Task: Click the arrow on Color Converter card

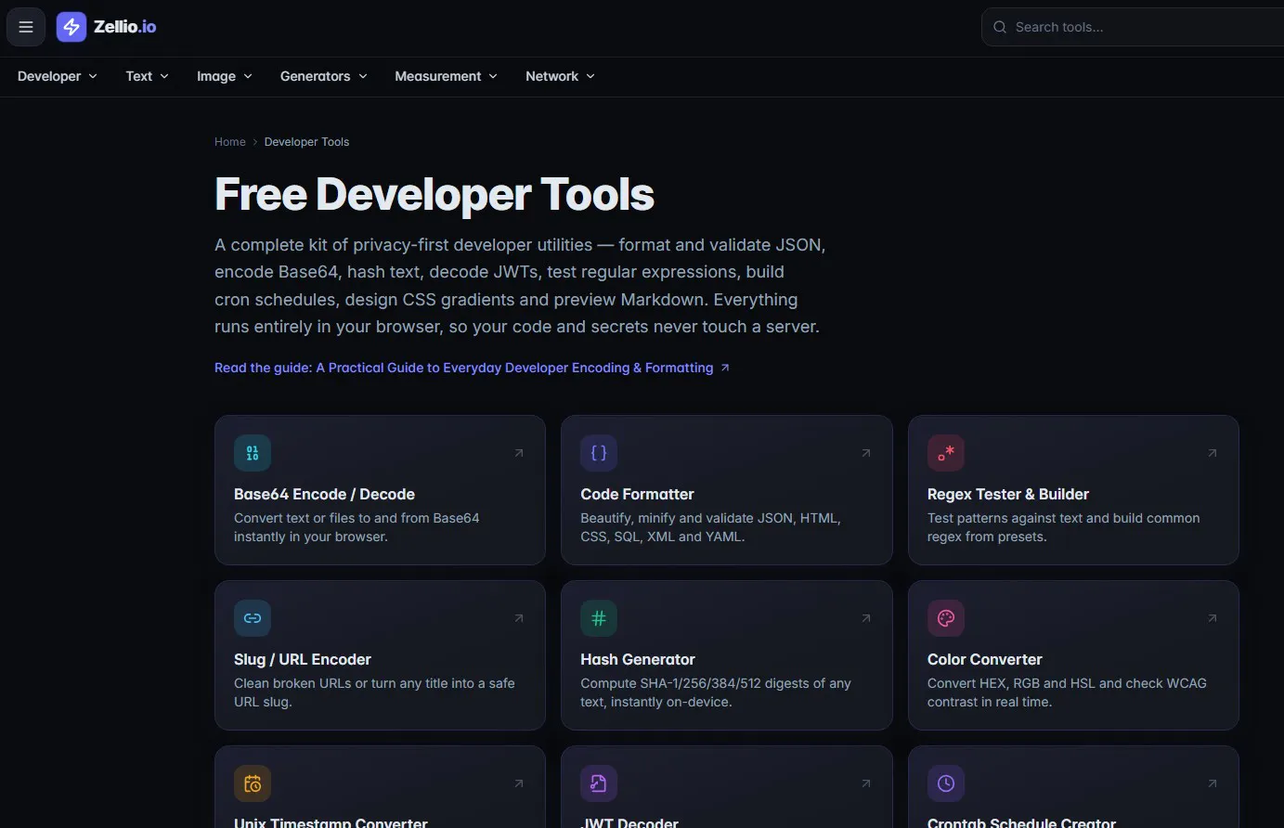Action: pyautogui.click(x=1213, y=618)
